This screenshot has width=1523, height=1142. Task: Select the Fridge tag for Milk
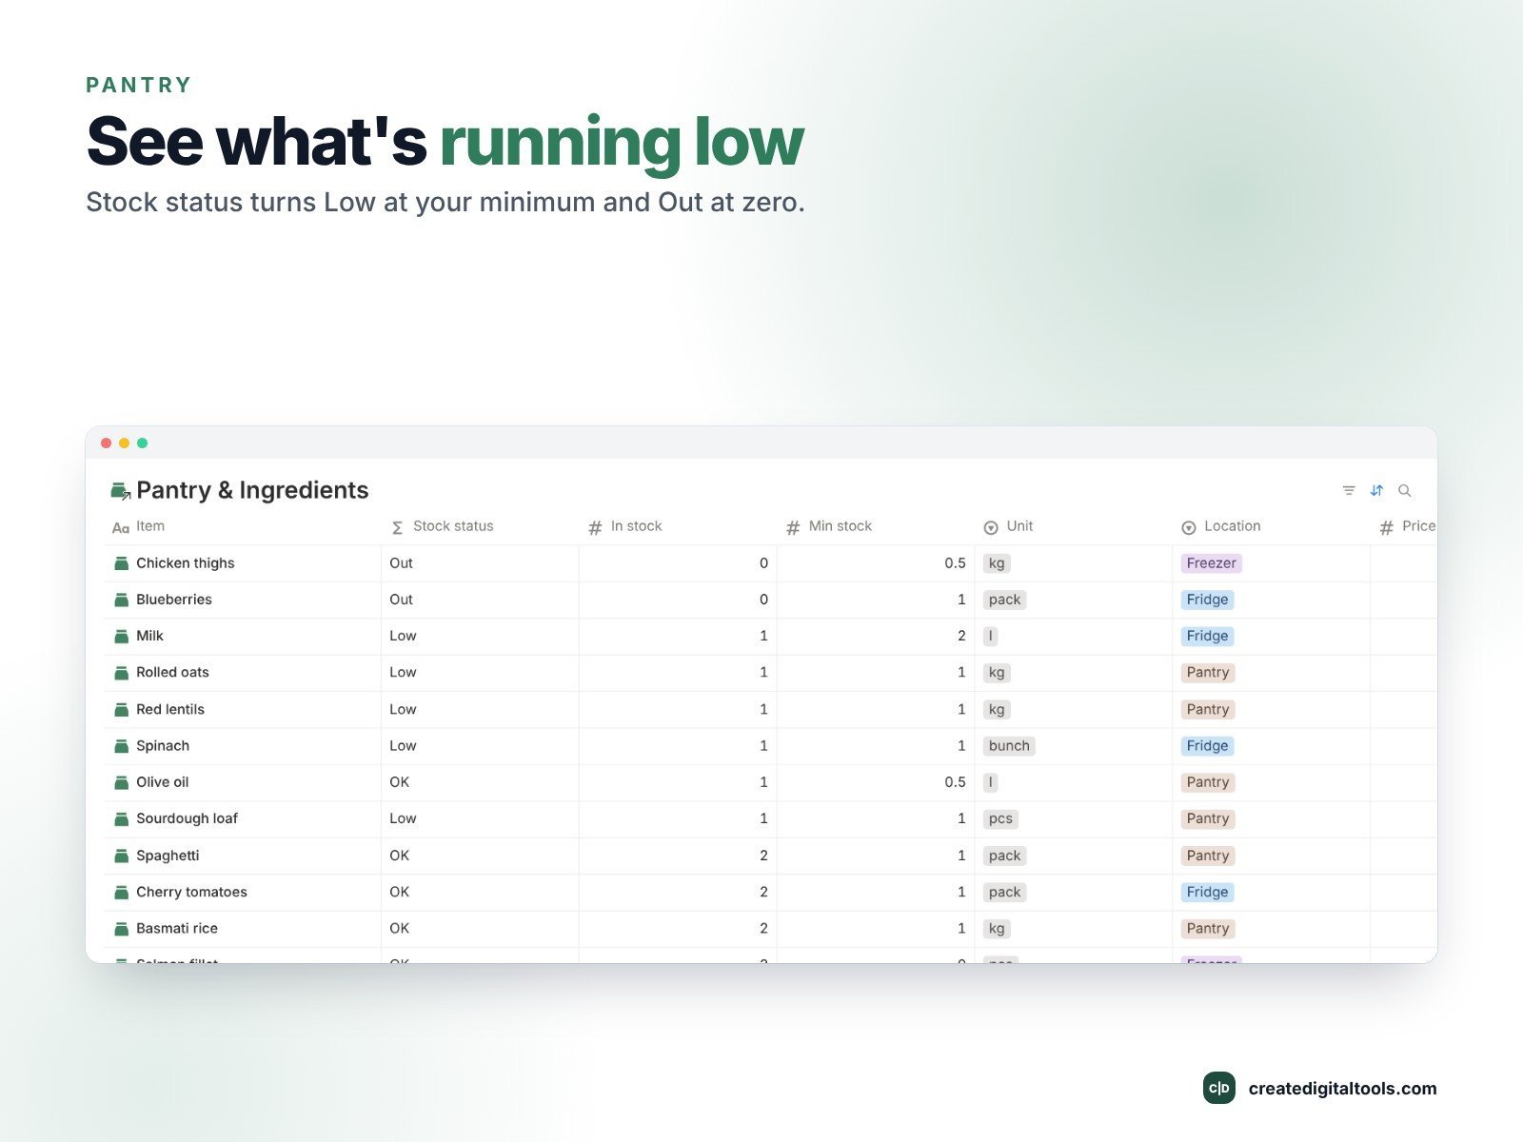pos(1207,636)
